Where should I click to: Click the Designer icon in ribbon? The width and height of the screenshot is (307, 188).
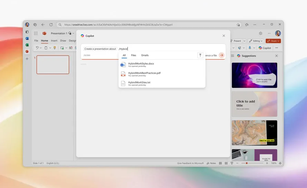(240, 48)
